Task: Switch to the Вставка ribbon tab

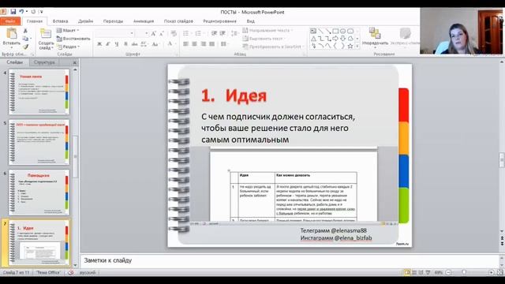Action: coord(60,21)
